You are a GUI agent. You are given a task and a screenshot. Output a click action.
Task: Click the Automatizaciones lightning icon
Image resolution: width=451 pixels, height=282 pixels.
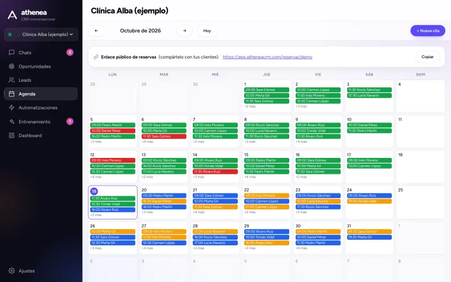click(11, 108)
